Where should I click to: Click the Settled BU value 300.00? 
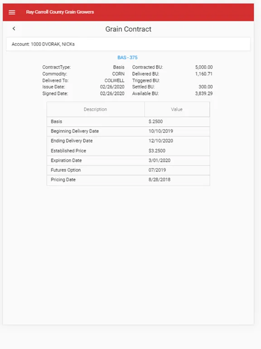click(x=206, y=87)
